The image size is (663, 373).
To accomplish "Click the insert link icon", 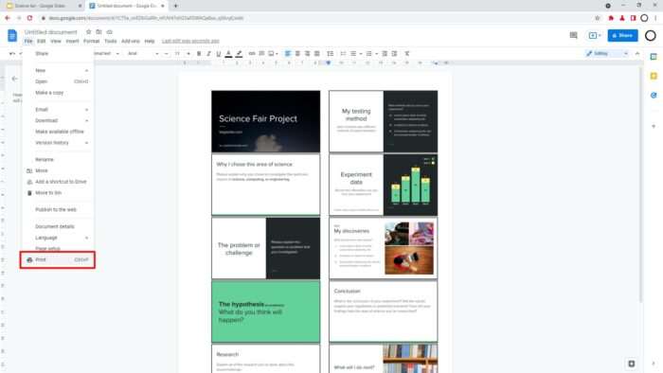I will point(252,54).
